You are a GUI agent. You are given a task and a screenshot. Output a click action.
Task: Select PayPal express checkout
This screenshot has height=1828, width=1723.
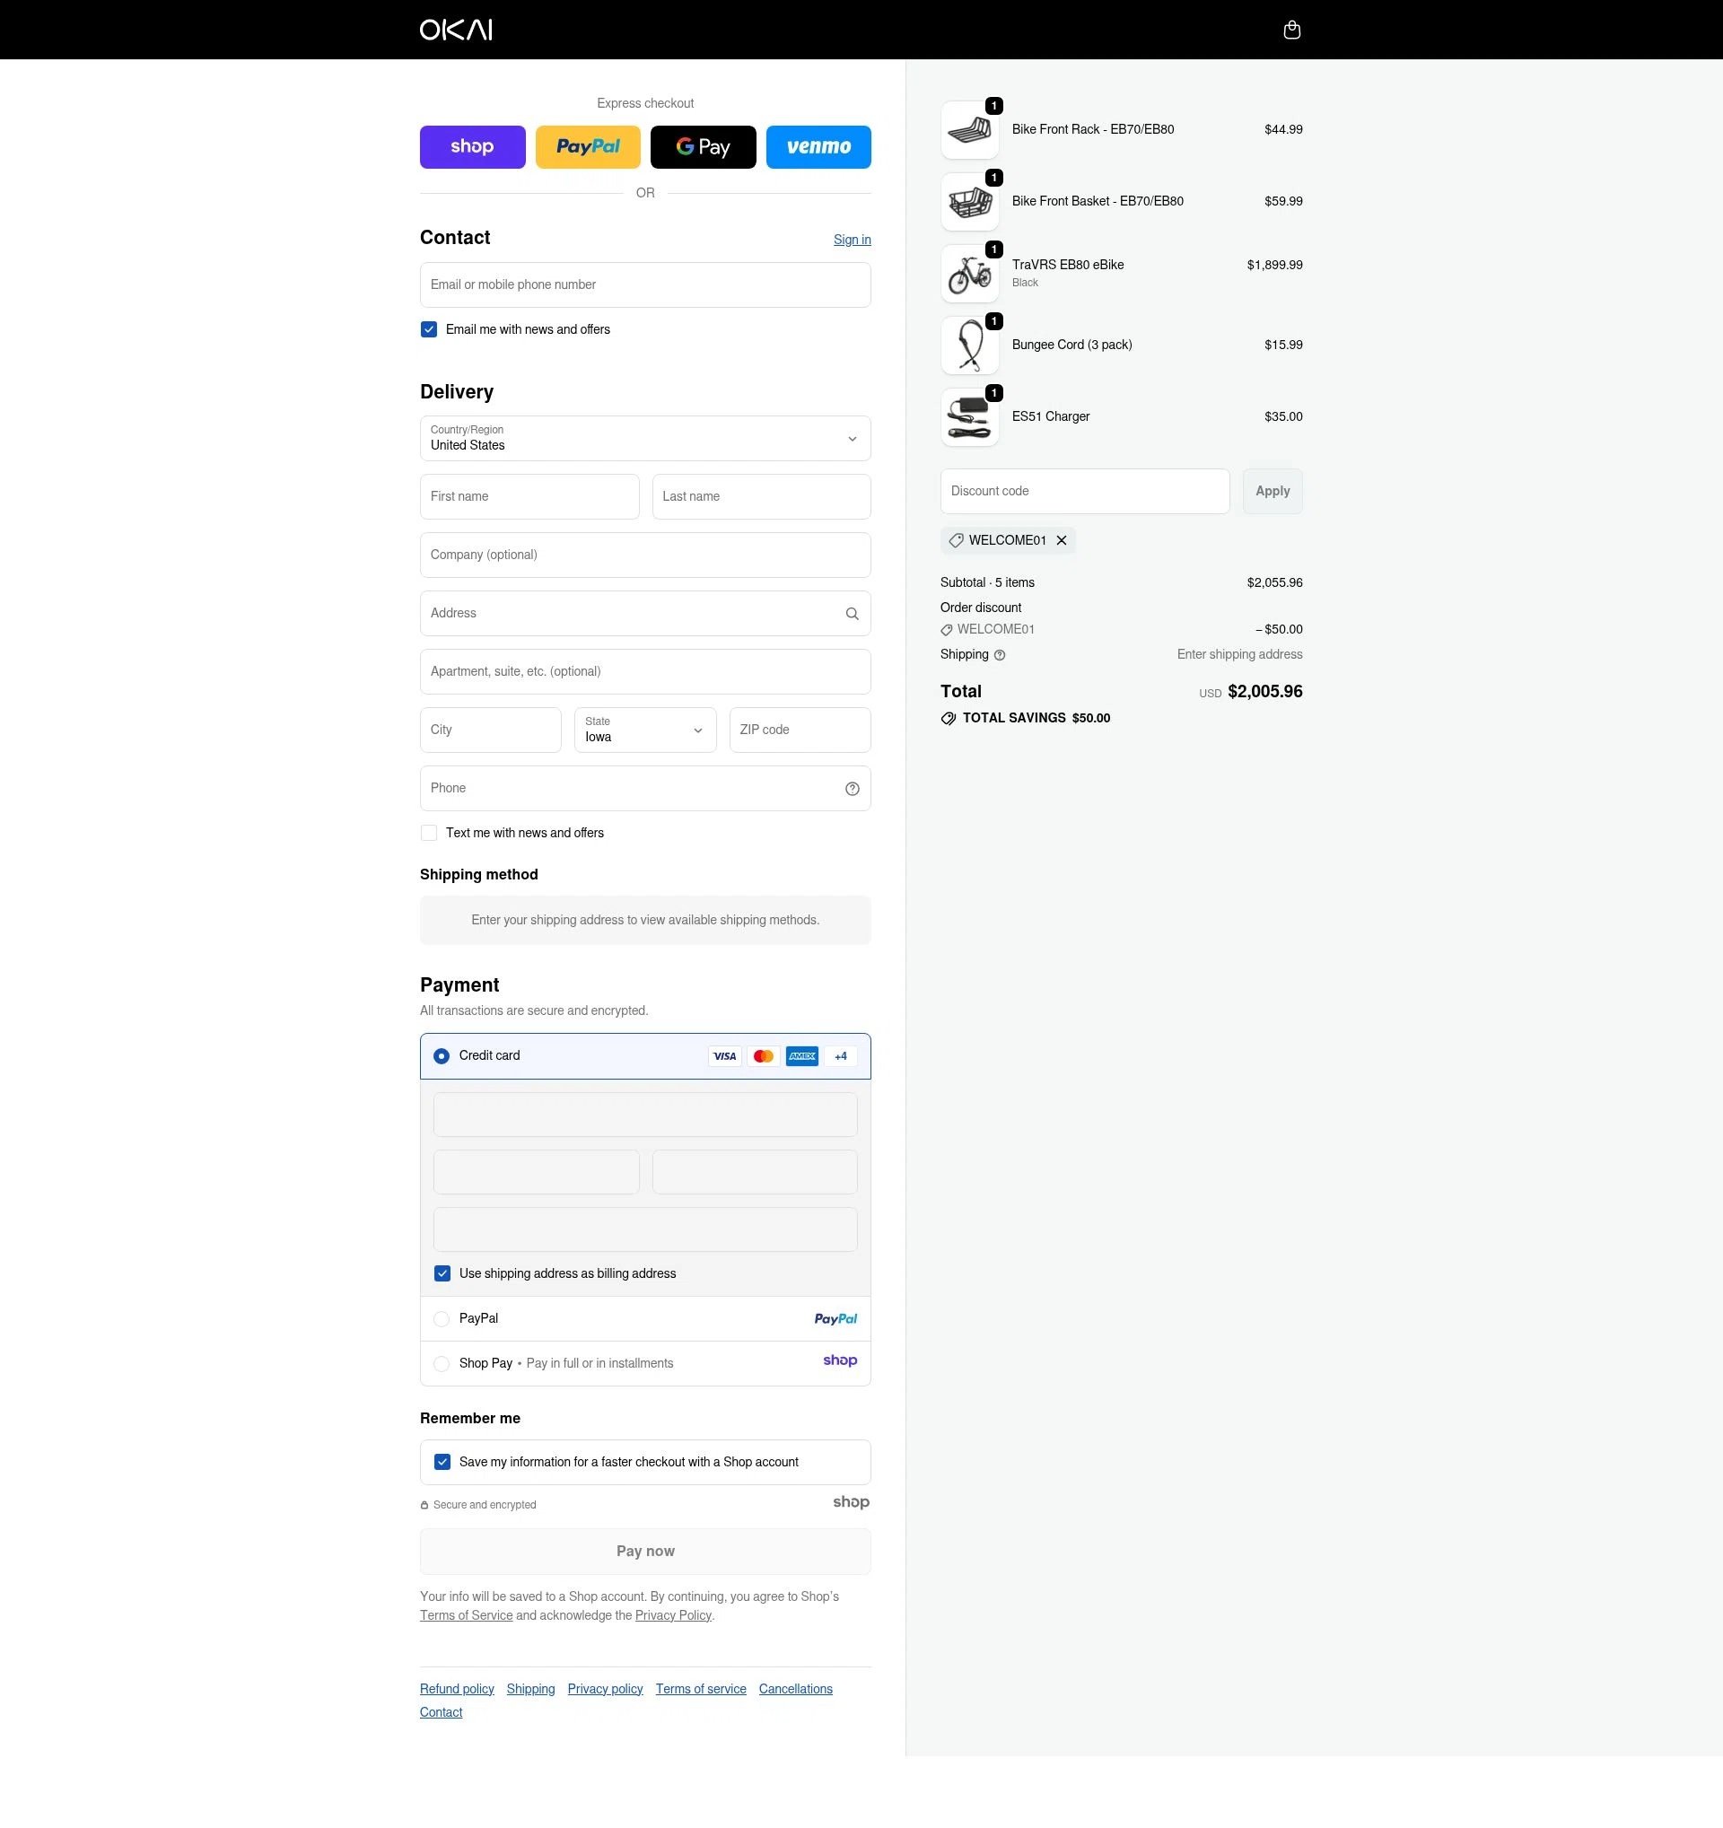click(x=588, y=146)
